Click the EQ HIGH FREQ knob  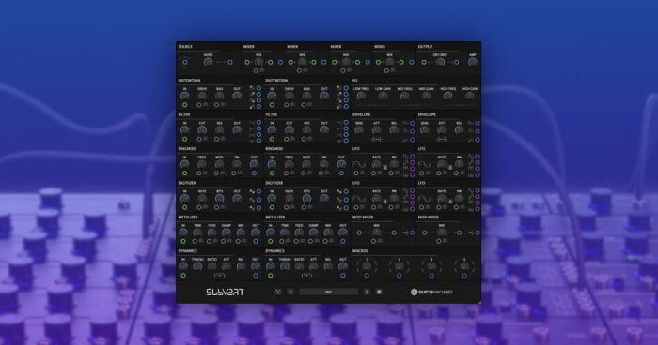448,97
